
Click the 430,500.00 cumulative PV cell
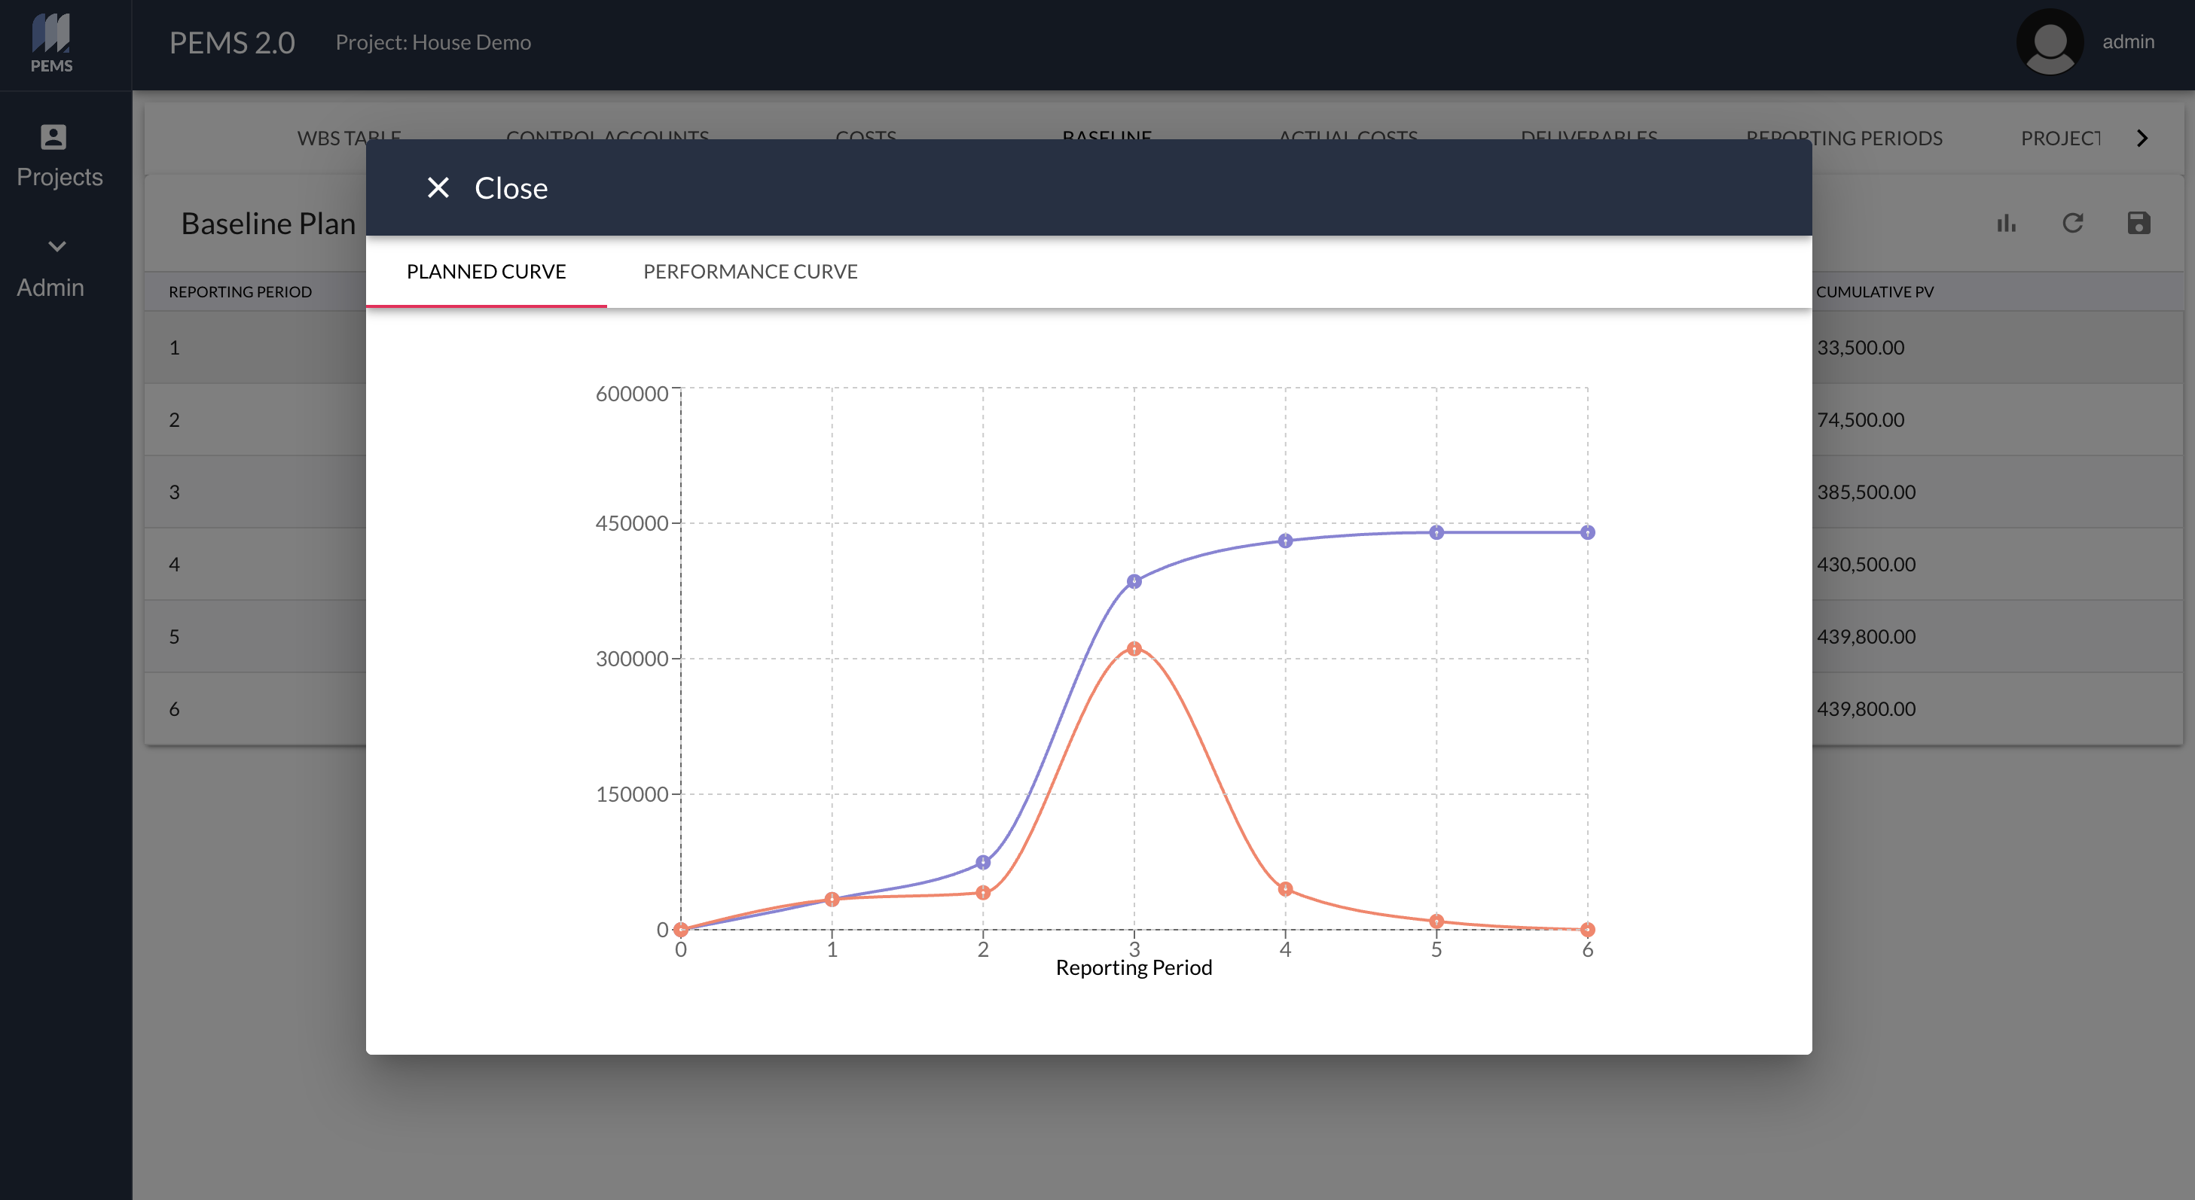coord(1866,565)
